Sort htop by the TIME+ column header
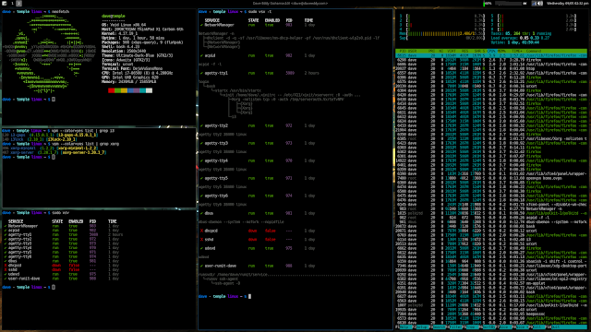 tap(517, 51)
